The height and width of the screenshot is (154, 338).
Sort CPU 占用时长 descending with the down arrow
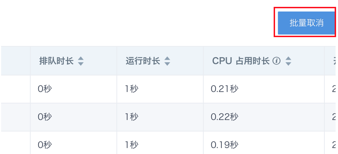coord(288,64)
